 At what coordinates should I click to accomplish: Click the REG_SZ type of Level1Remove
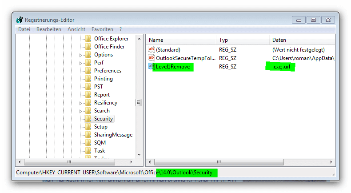tap(227, 67)
